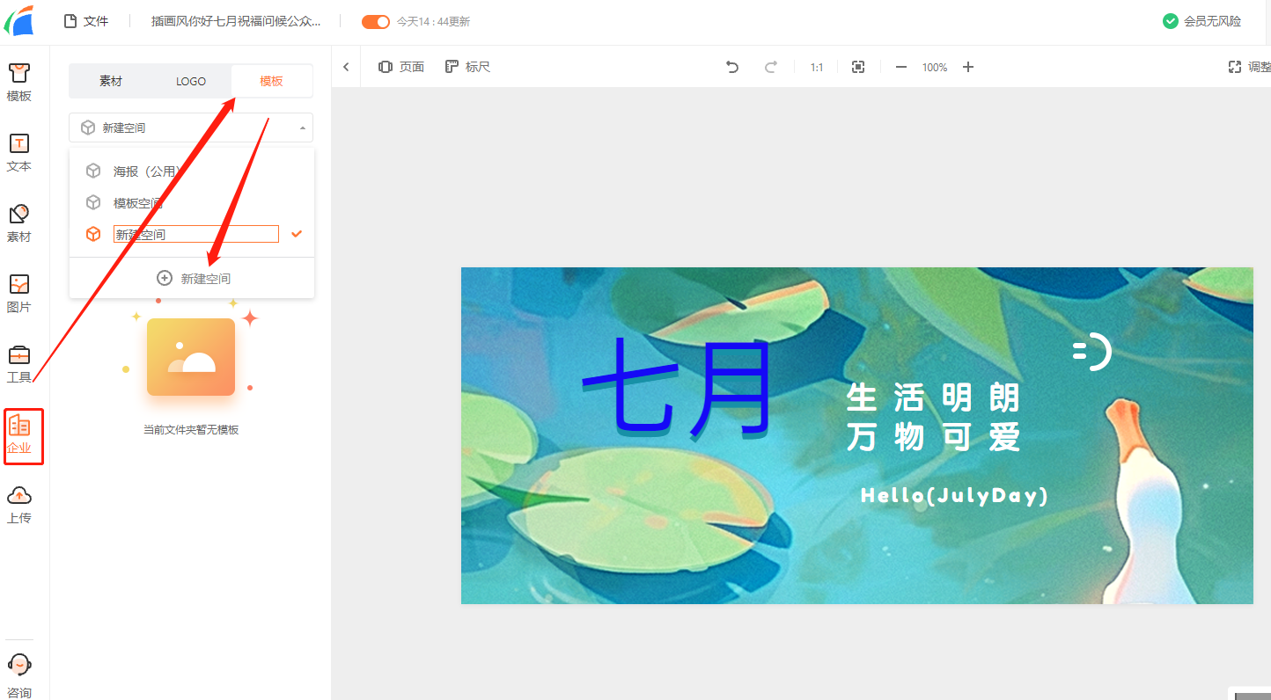Click 会员无风险 status indicator
The image size is (1271, 700).
pos(1202,21)
